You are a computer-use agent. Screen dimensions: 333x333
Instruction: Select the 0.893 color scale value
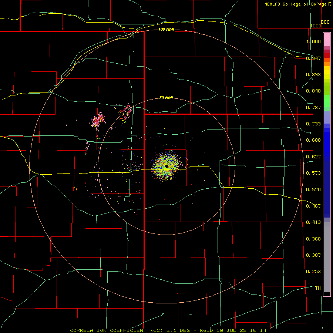313,74
